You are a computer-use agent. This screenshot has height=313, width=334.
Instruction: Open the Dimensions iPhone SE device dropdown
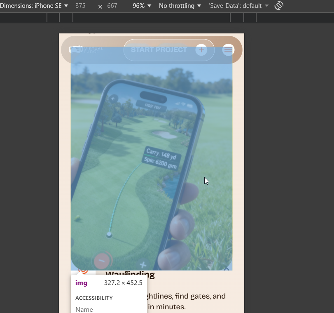pyautogui.click(x=34, y=6)
